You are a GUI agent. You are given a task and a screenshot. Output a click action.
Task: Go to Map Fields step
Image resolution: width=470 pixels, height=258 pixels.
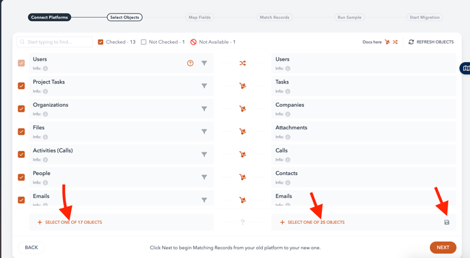(199, 17)
